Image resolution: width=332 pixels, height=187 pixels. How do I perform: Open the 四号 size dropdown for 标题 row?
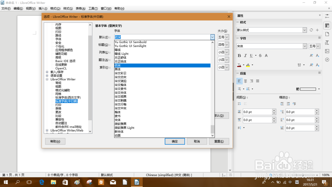point(227,45)
